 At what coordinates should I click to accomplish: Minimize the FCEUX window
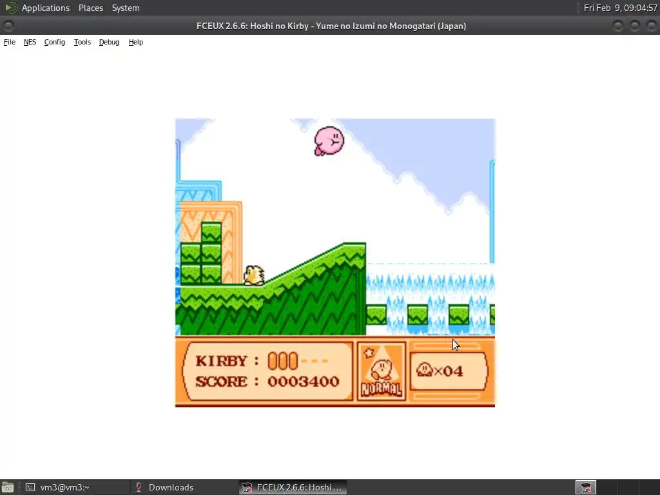click(618, 26)
